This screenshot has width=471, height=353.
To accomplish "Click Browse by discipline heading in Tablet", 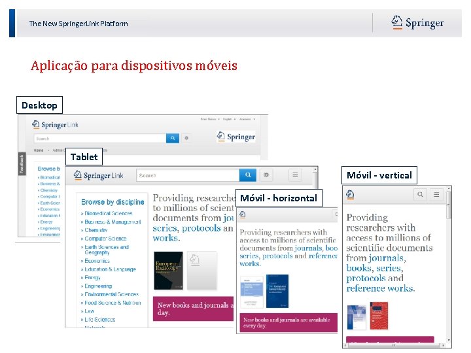I will click(113, 202).
